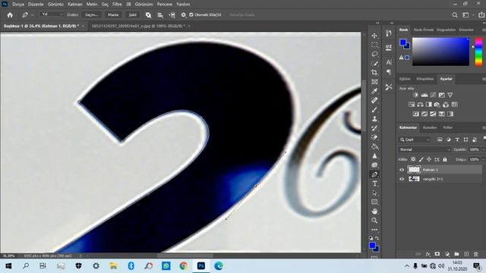Add a Brightness/Contrast adjustment
Screen dimensions: 486x273
[x=415, y=95]
